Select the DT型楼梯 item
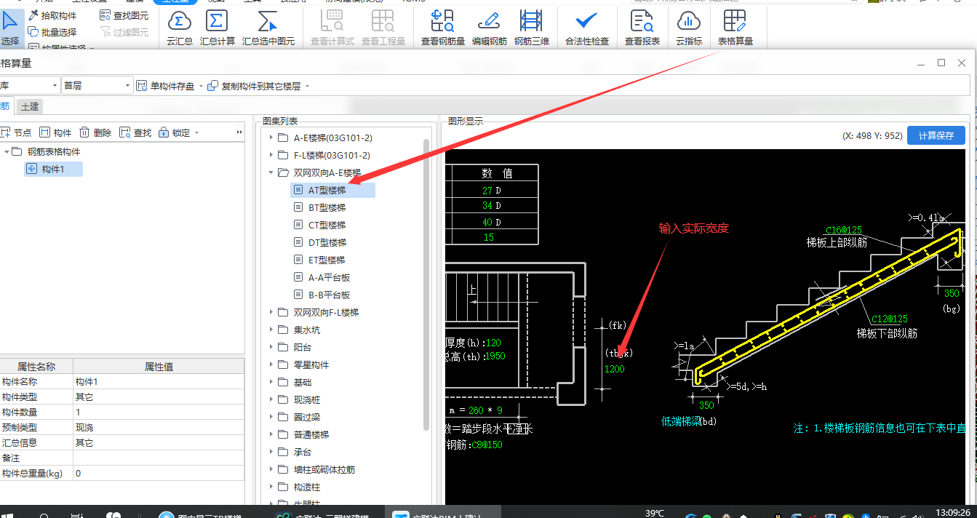Screen dimensions: 977x518 pos(327,242)
